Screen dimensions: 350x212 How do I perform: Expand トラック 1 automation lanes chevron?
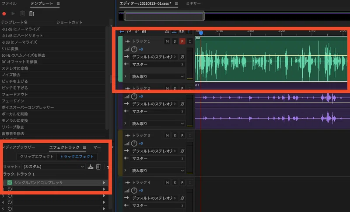click(x=125, y=76)
